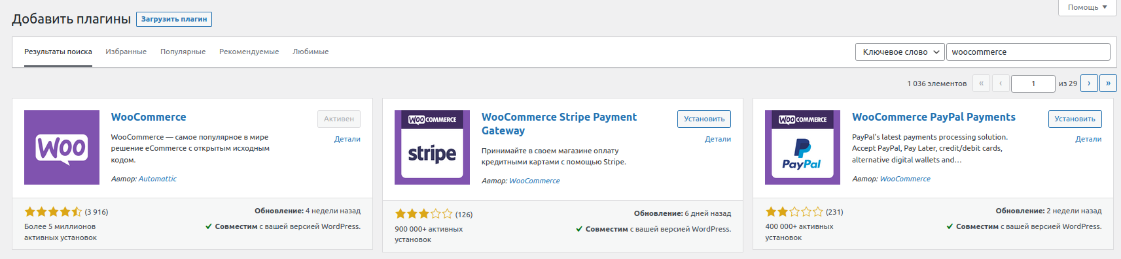The height and width of the screenshot is (259, 1121).
Task: Go to next page of results arrow
Action: coord(1089,84)
